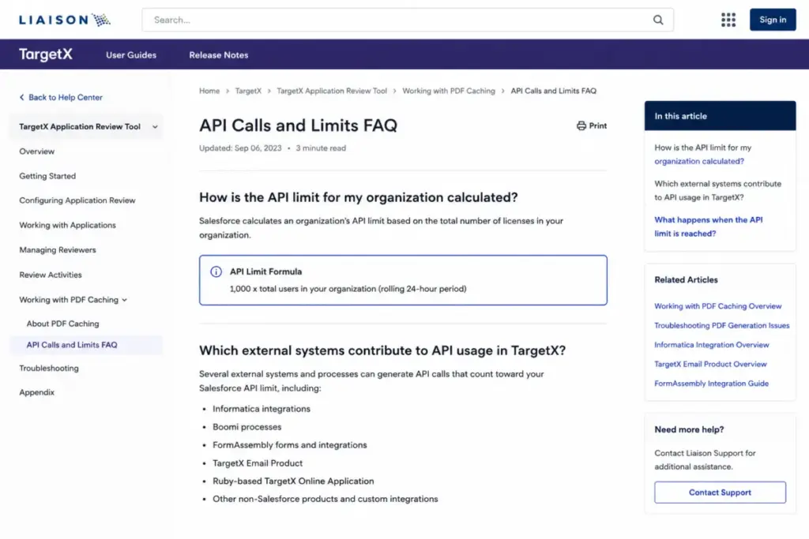
Task: Click 'TargetX Email Product' bullet text
Action: tap(258, 462)
